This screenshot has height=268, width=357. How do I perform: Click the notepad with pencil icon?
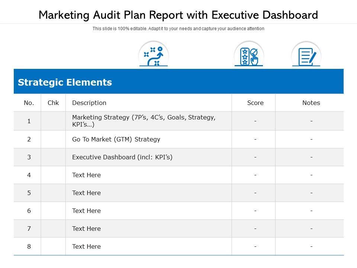(x=306, y=56)
